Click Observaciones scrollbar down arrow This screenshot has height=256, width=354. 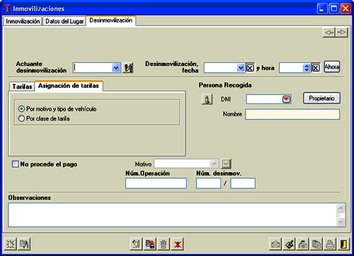tap(341, 222)
